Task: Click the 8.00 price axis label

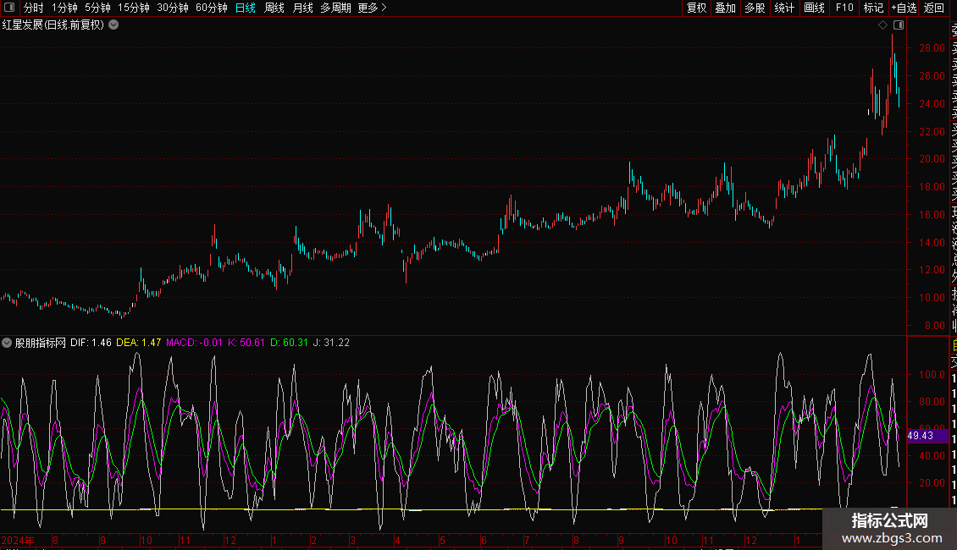Action: 934,326
